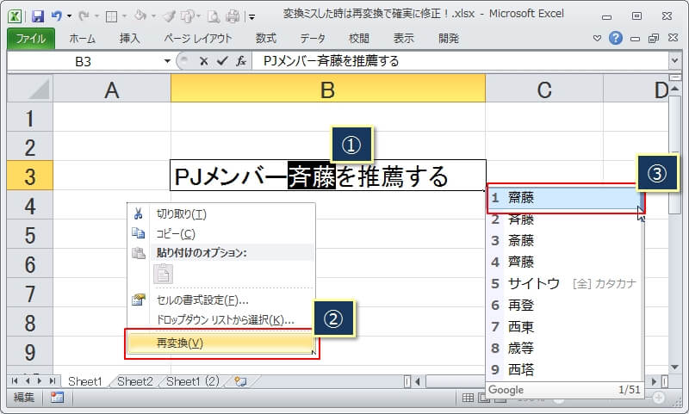689x414 pixels.
Task: Select candidate 1 齋藤 in IME list
Action: 565,198
